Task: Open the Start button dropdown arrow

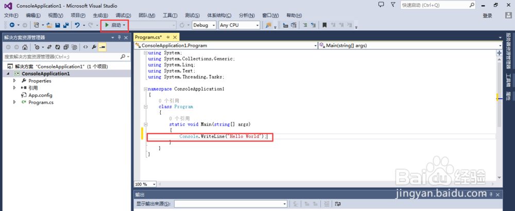Action: pos(124,25)
